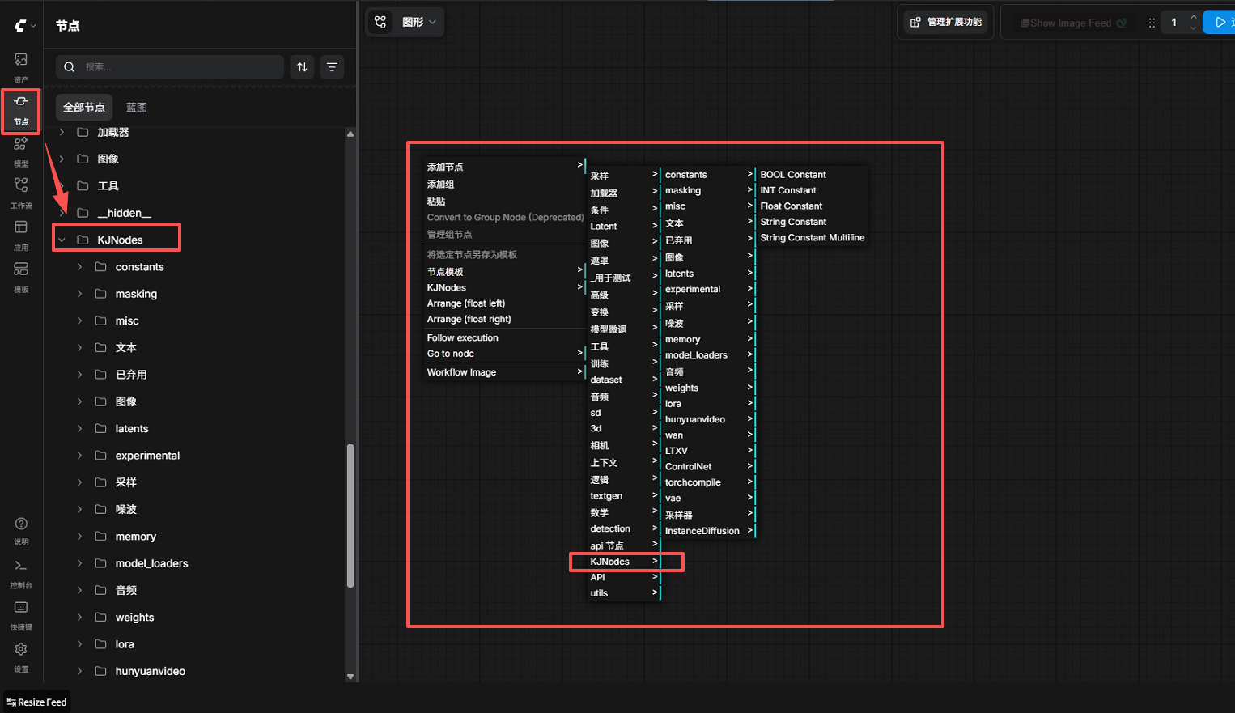Screen dimensions: 1235x713
Task: Collapse the KJNodes folder chevron in tree
Action: (62, 240)
